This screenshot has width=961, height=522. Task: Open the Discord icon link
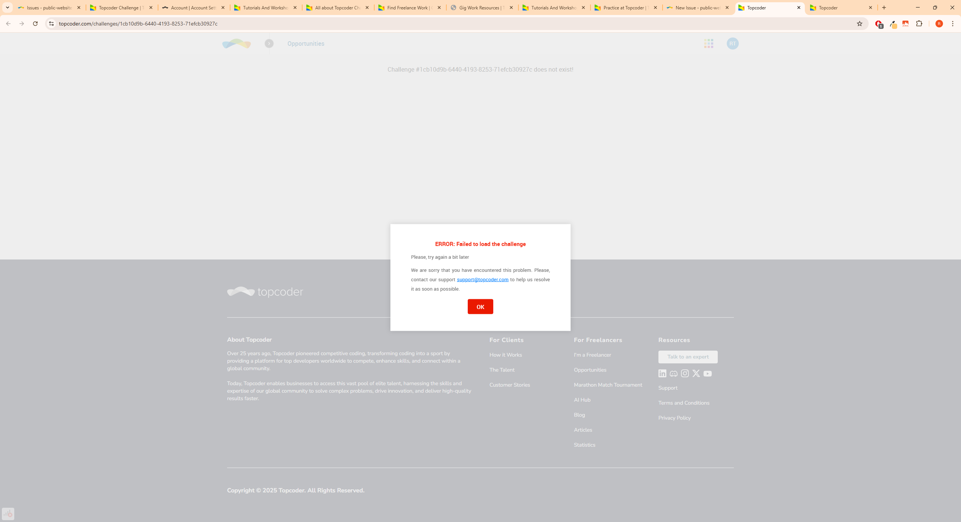coord(673,373)
